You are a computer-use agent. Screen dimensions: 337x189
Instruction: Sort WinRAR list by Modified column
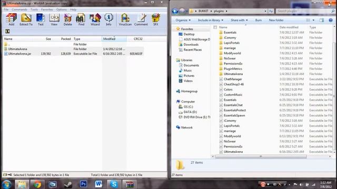[114, 39]
